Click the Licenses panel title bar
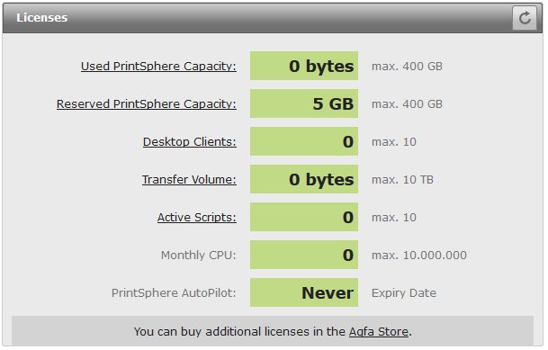The image size is (548, 350). [273, 18]
